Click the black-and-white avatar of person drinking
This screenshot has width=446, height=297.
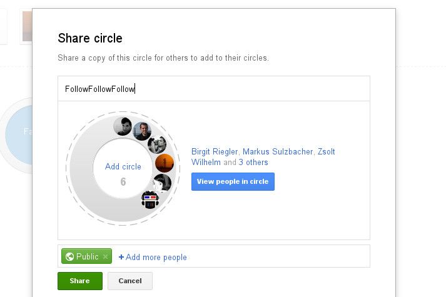(x=157, y=145)
